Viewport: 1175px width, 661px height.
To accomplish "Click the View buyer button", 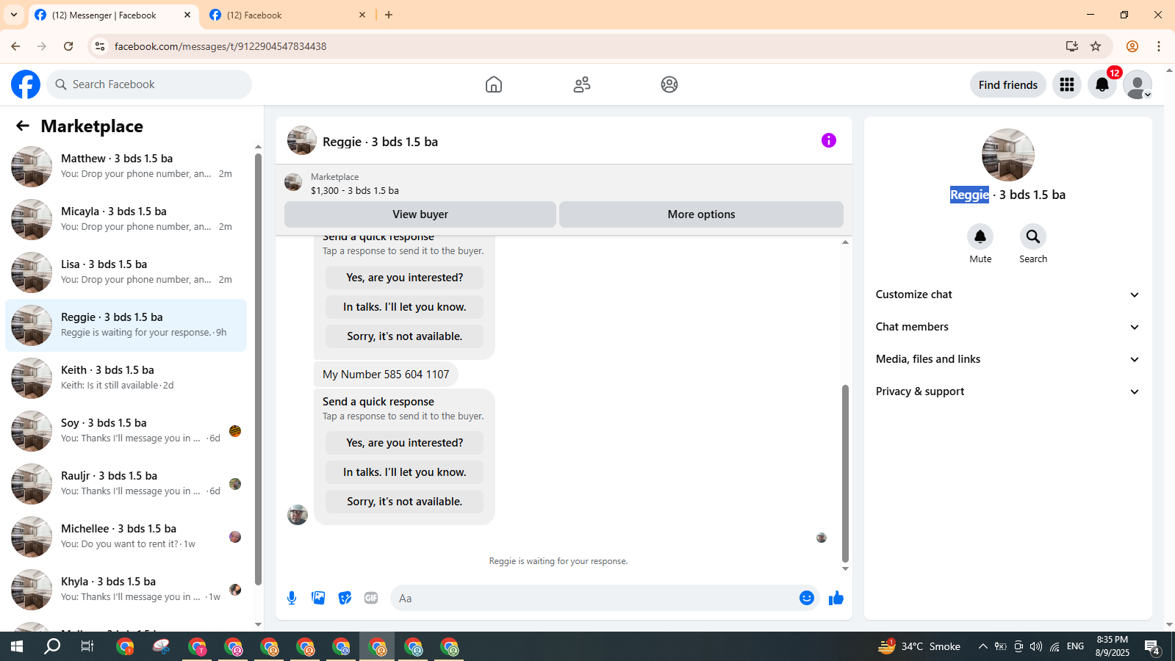I will tap(420, 214).
